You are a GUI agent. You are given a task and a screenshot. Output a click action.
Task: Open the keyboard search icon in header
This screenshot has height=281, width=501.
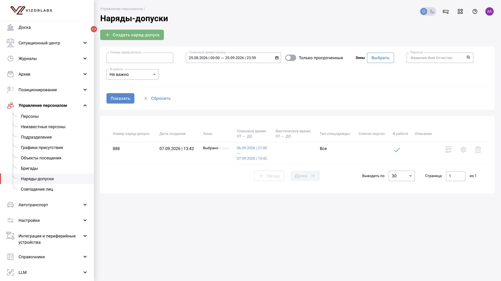(446, 11)
